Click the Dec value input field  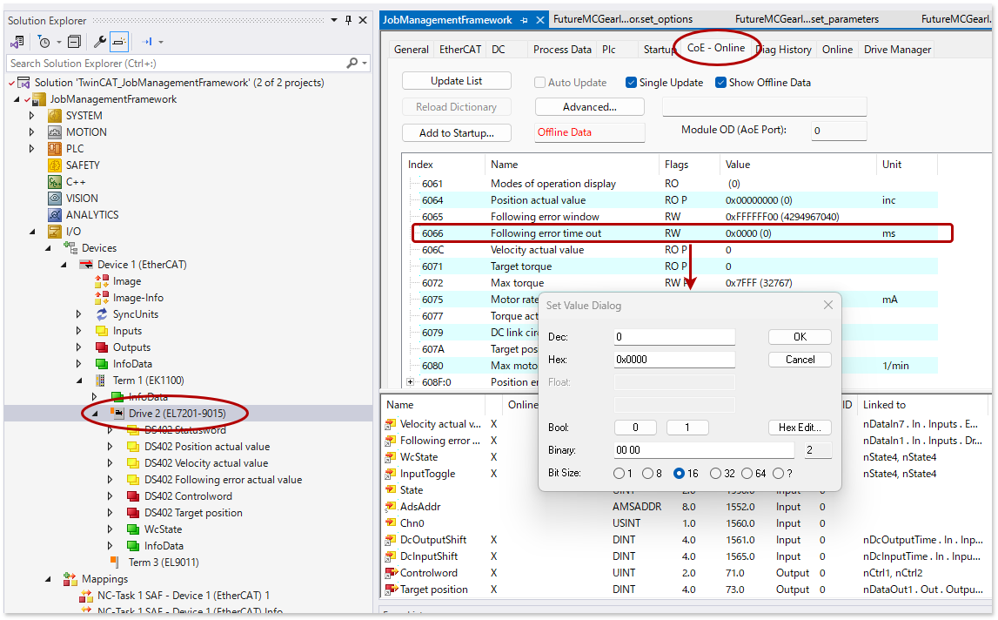[674, 337]
